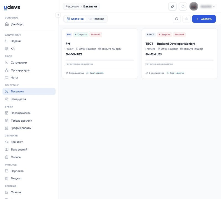Open the notifications bell icon
Viewport: 221px width, 199px height.
pos(183,6)
